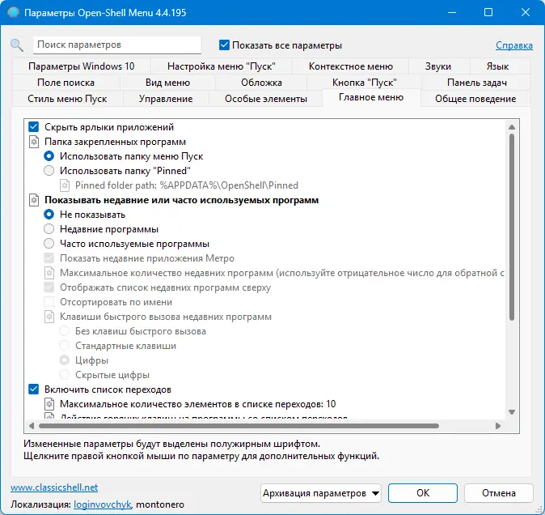Click the Open-Shell shell icon in title bar
The height and width of the screenshot is (515, 545).
click(14, 12)
